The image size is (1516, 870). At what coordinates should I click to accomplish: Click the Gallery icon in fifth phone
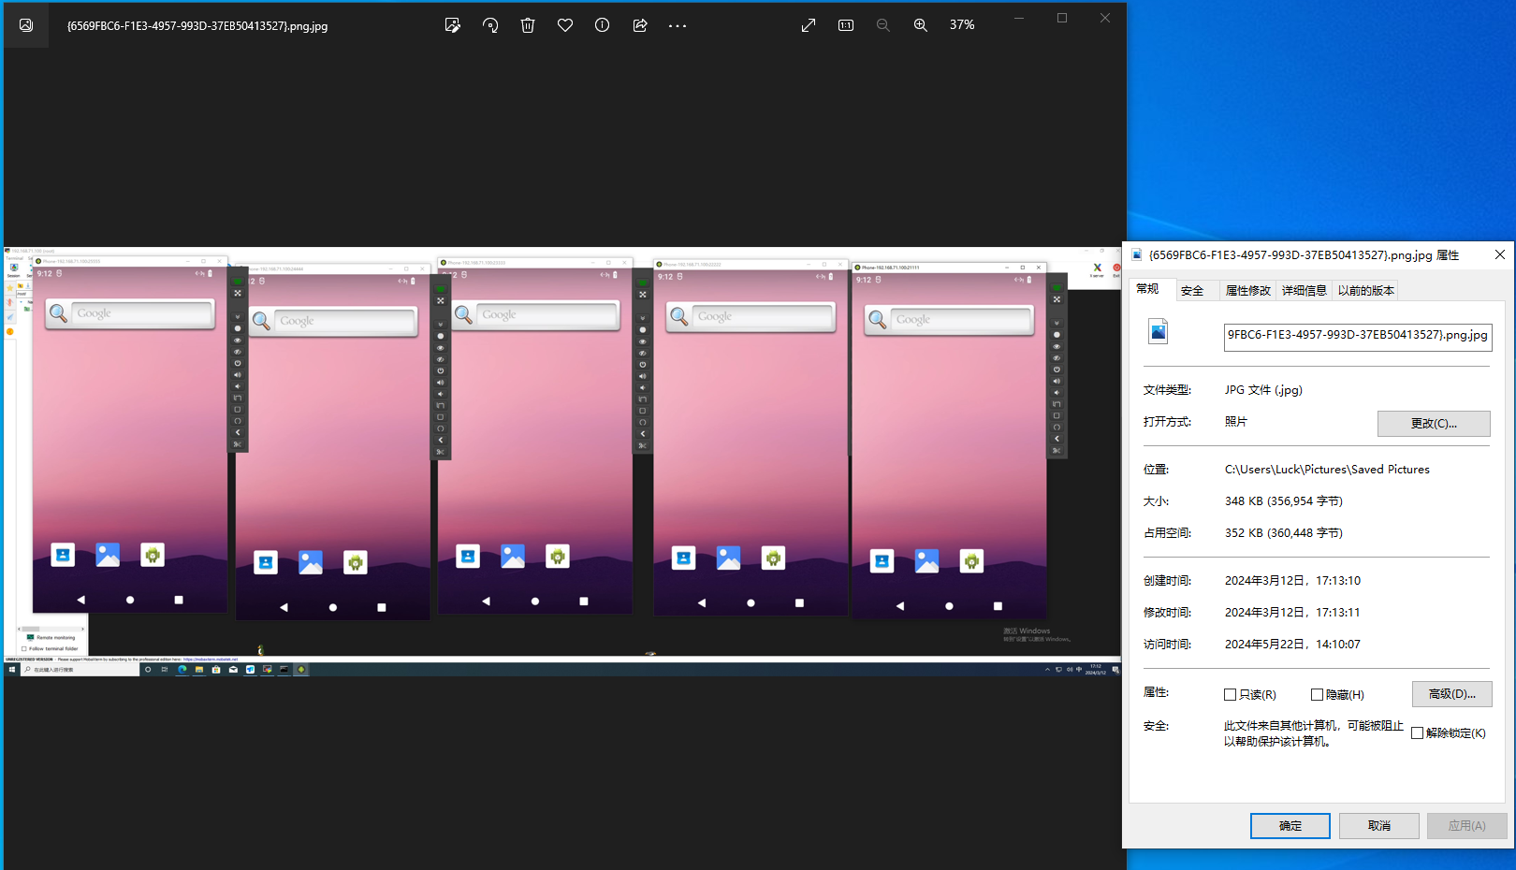tap(926, 561)
